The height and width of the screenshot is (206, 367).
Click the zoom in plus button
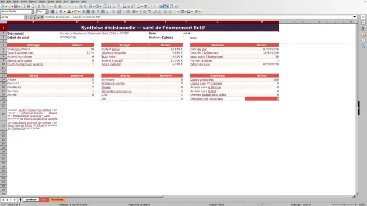click(356, 205)
